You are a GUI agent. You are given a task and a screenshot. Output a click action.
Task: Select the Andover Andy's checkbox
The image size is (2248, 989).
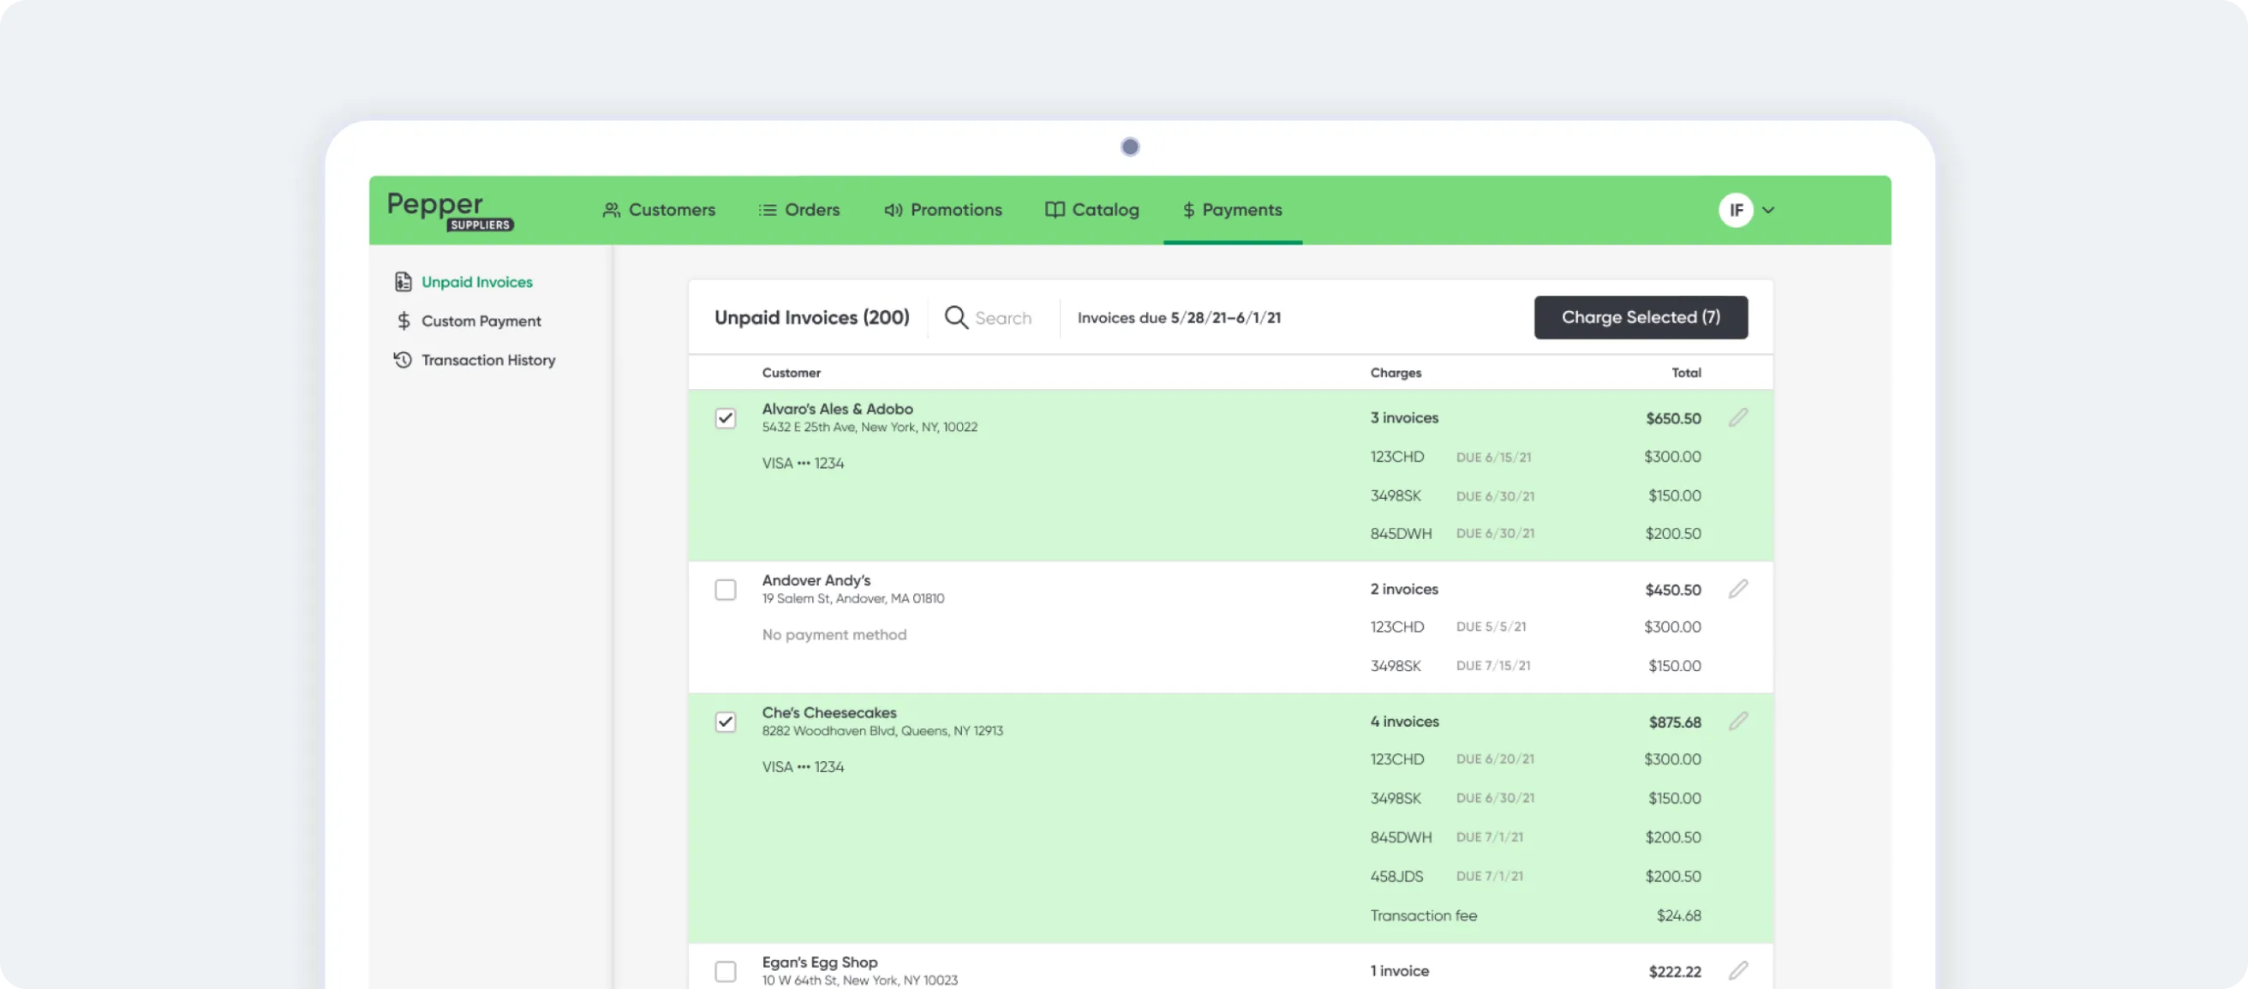(725, 590)
